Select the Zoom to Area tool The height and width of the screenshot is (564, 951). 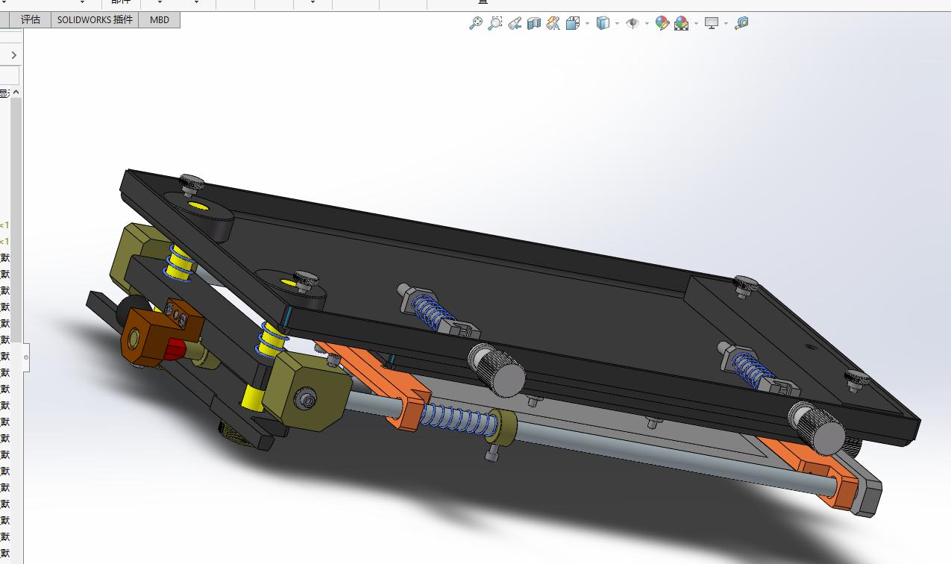coord(495,23)
